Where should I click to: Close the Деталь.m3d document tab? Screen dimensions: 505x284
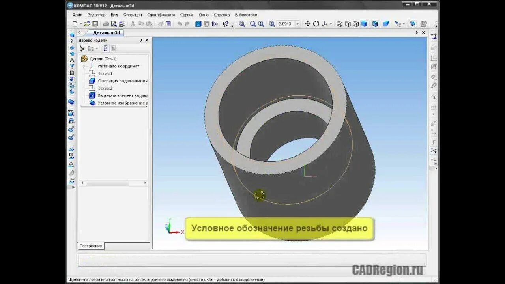point(423,33)
